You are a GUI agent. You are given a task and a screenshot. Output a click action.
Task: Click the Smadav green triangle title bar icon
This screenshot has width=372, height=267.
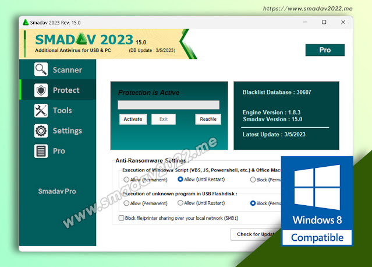26,22
